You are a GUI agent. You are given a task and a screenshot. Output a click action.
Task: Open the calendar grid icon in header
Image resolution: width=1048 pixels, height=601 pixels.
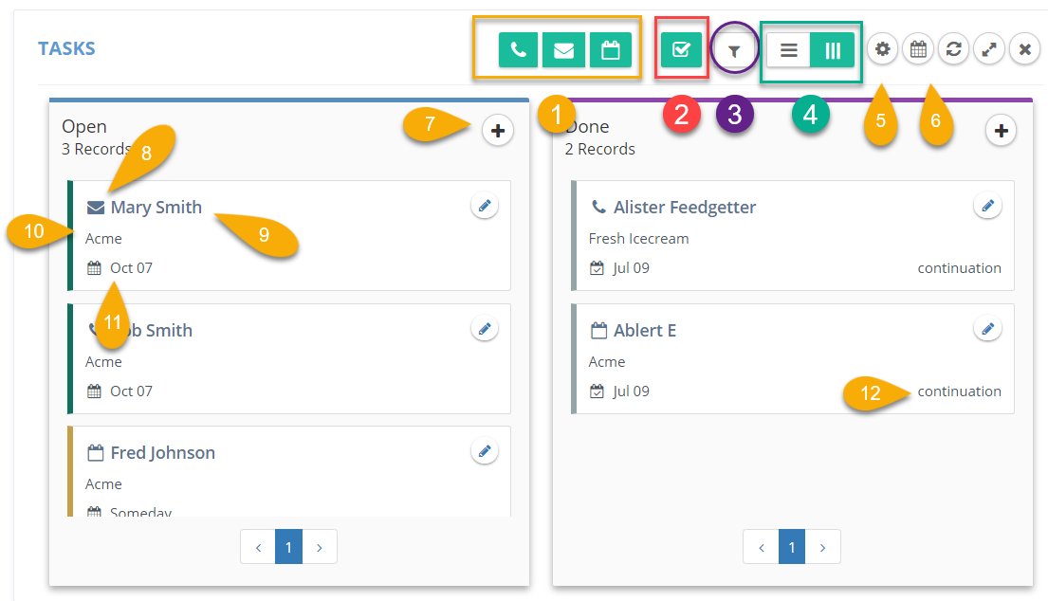[x=918, y=49]
